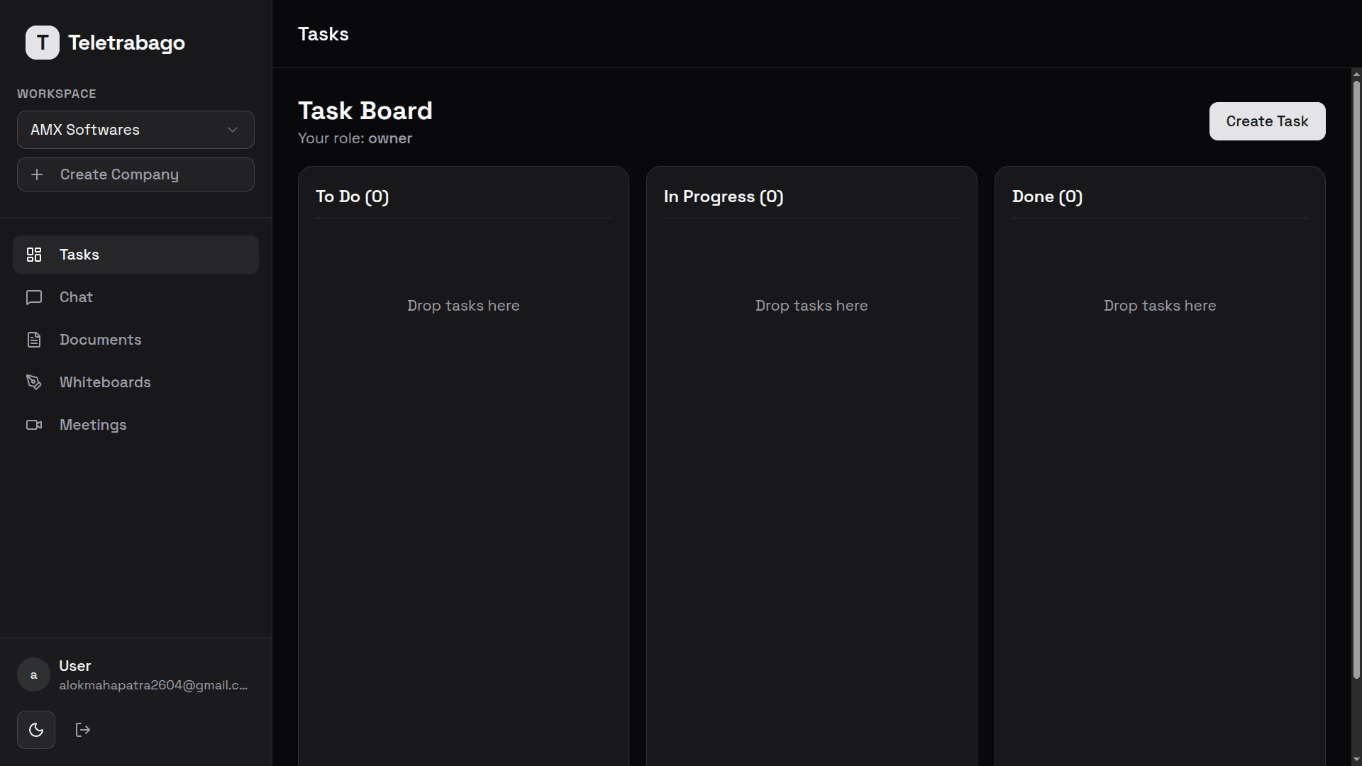The width and height of the screenshot is (1362, 766).
Task: Click the user avatar circle
Action: pos(33,675)
